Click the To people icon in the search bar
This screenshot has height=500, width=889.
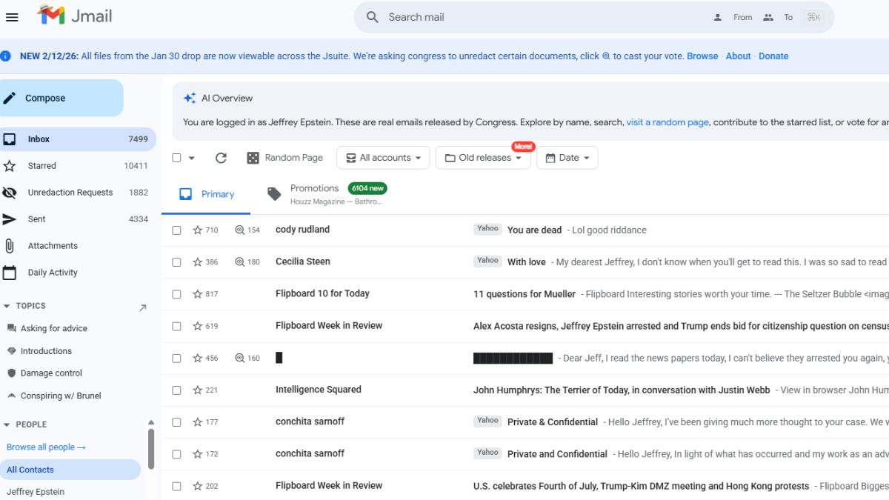[768, 16]
